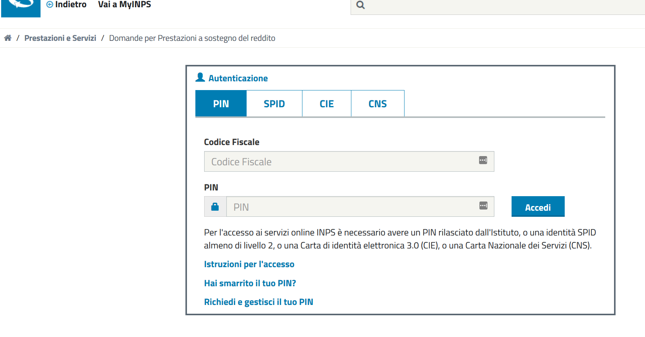Viewport: 645px width, 337px height.
Task: Open Hai smarrito il tuo PIN link
Action: click(250, 283)
